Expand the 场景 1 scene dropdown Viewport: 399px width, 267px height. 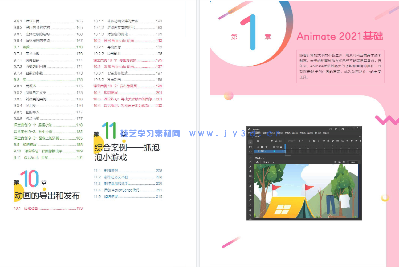tap(273, 162)
